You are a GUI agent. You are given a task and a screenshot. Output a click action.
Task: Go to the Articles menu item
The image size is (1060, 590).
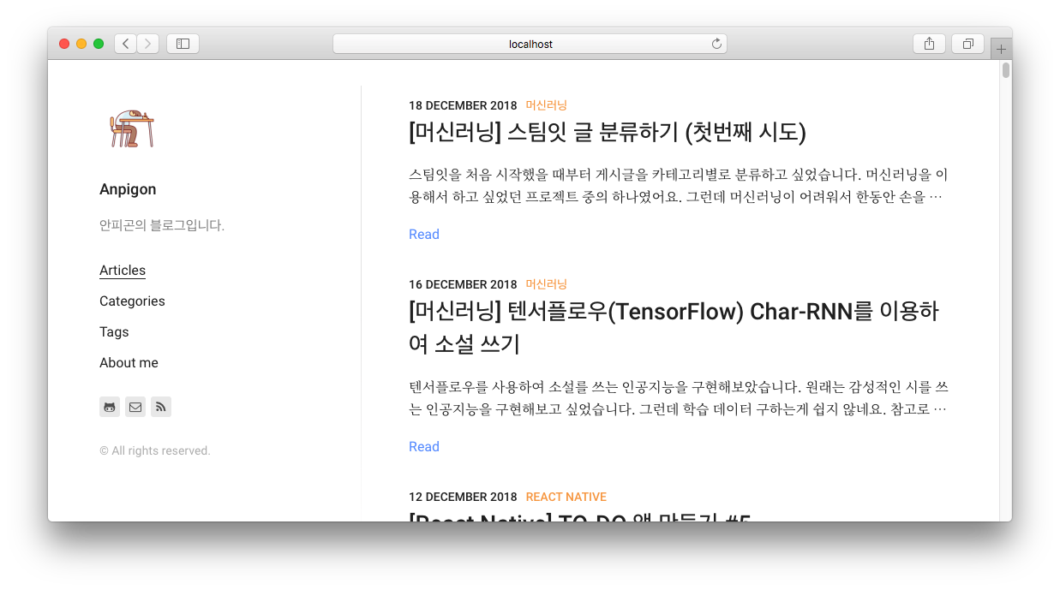tap(123, 271)
